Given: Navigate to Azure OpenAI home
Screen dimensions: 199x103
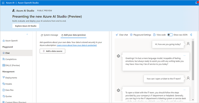Looking at the screenshot, I should [x=10, y=40].
